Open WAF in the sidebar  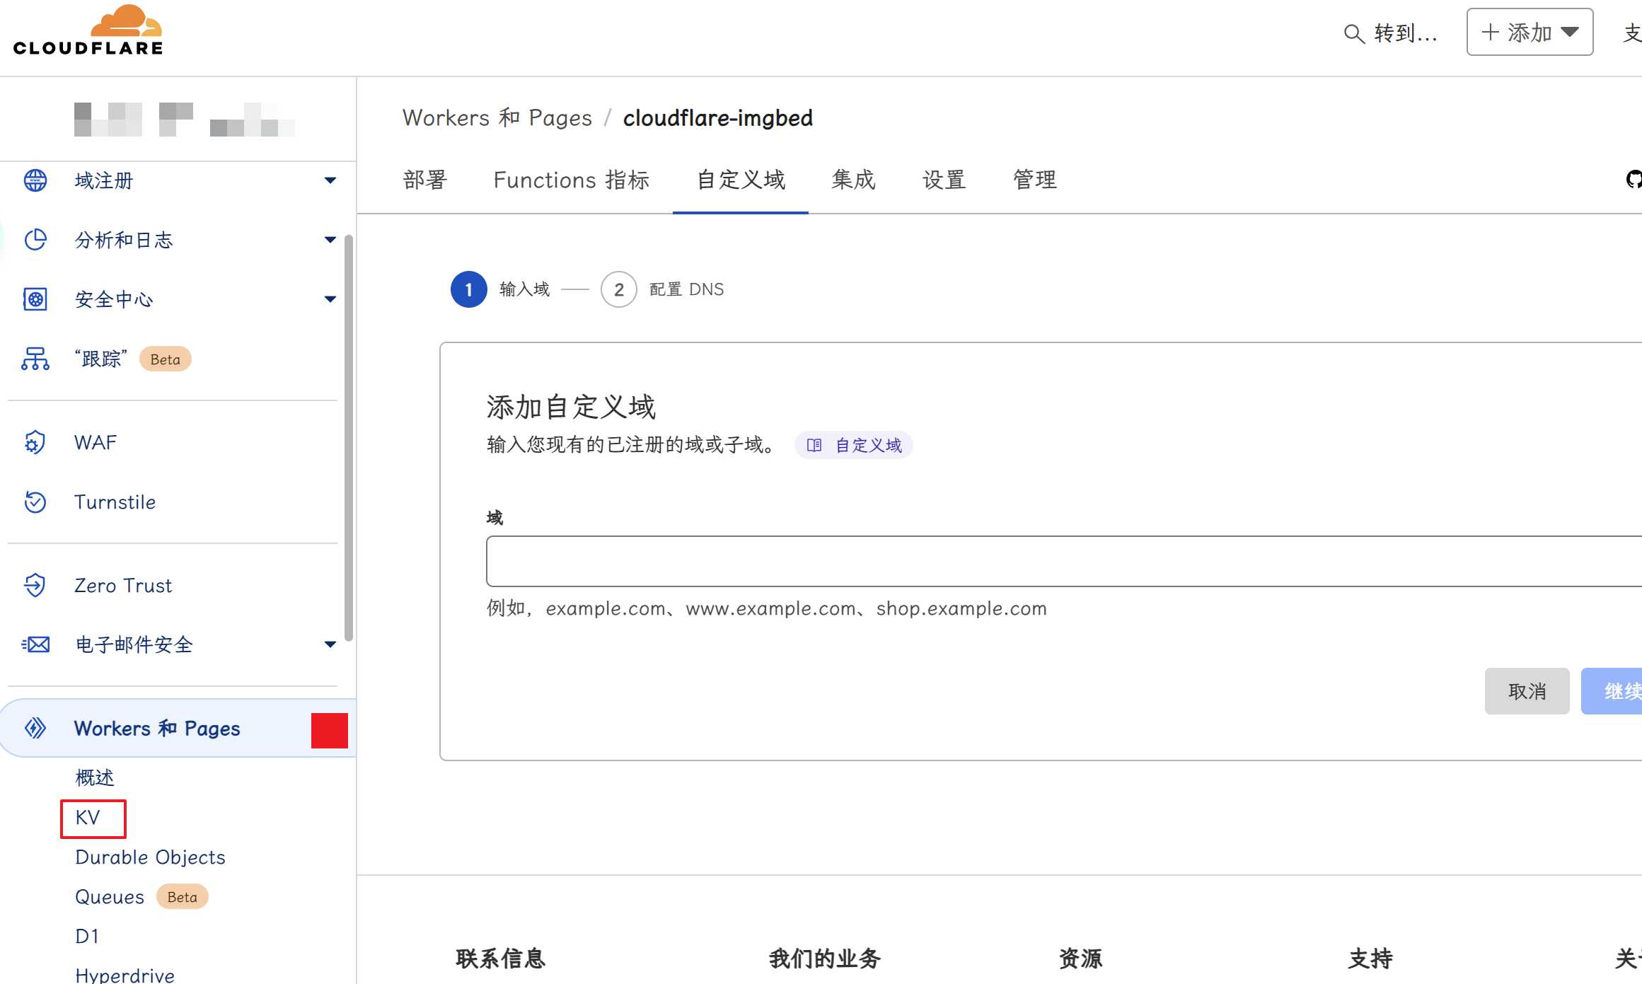pos(96,442)
